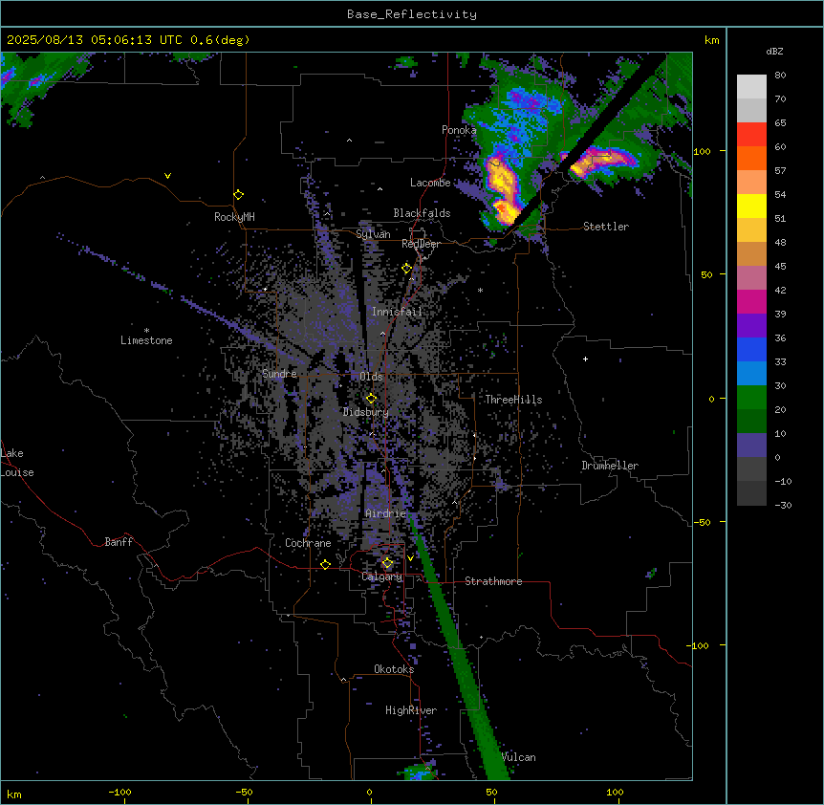Click the light gray 80 dBZ swatch
This screenshot has width=824, height=805.
coord(751,87)
